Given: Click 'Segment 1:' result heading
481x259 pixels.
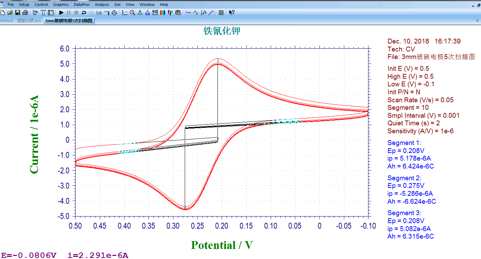Looking at the screenshot, I should pos(404,143).
